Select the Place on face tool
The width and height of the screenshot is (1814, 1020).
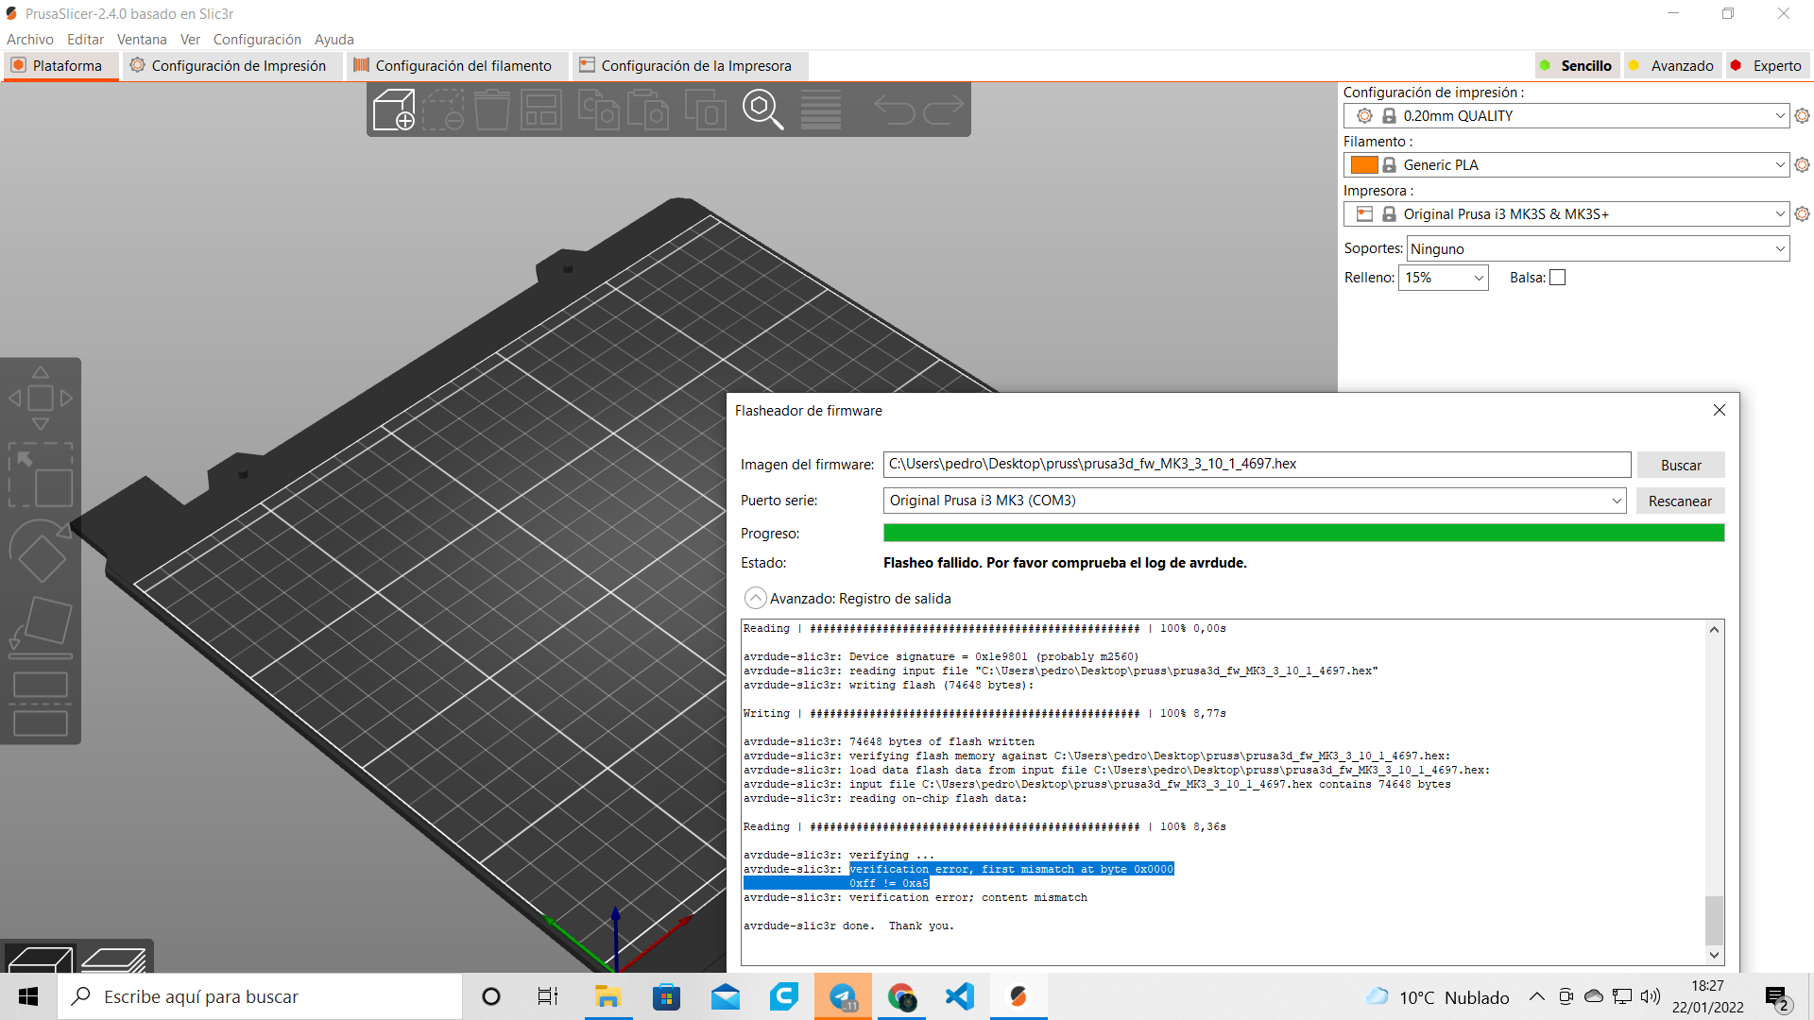[41, 627]
